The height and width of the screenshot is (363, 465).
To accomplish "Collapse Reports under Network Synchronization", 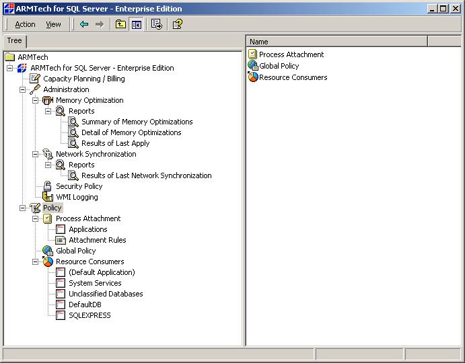I will (x=48, y=165).
